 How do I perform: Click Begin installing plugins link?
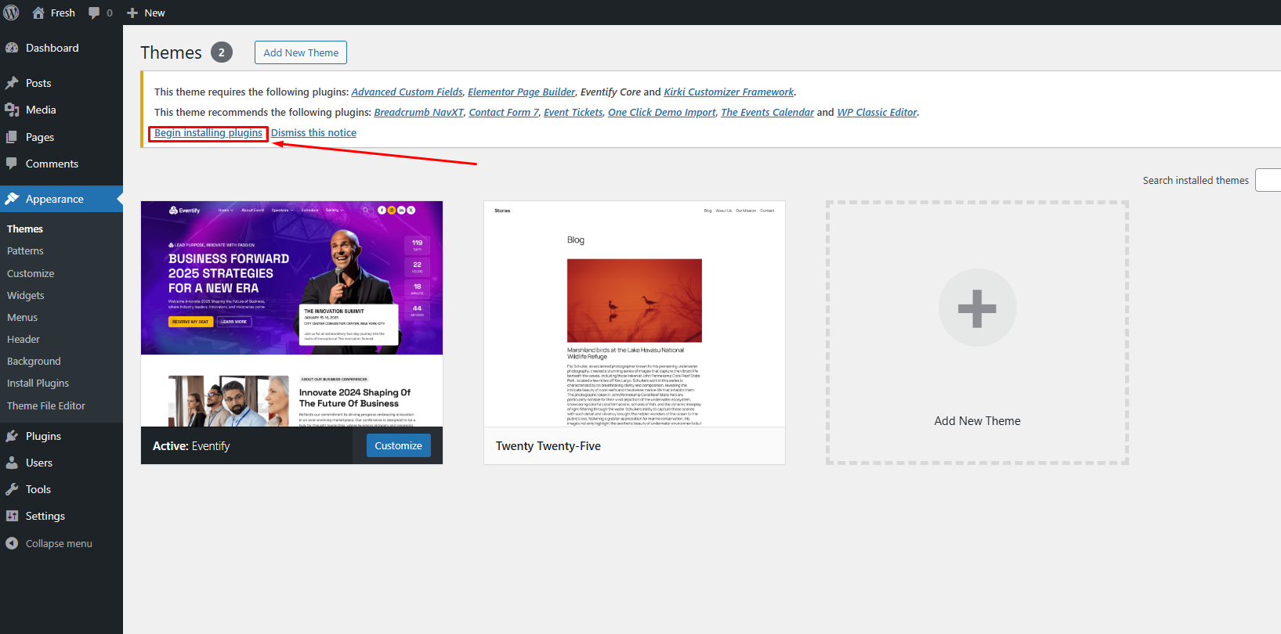pos(208,133)
